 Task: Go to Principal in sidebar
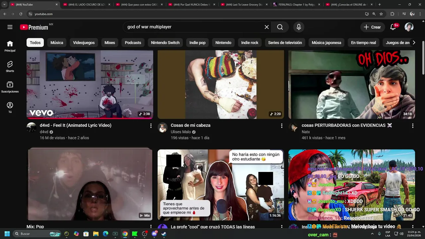click(x=10, y=46)
